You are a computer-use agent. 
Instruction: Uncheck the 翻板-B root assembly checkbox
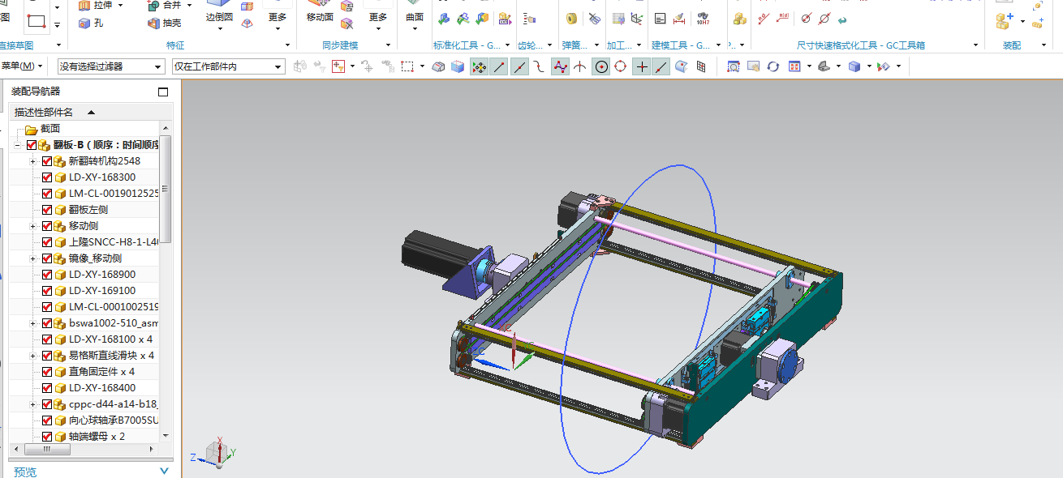click(x=32, y=145)
